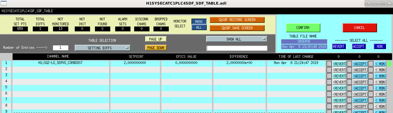
Task: Click EPICS value 0.0000000000
Action: pyautogui.click(x=186, y=63)
